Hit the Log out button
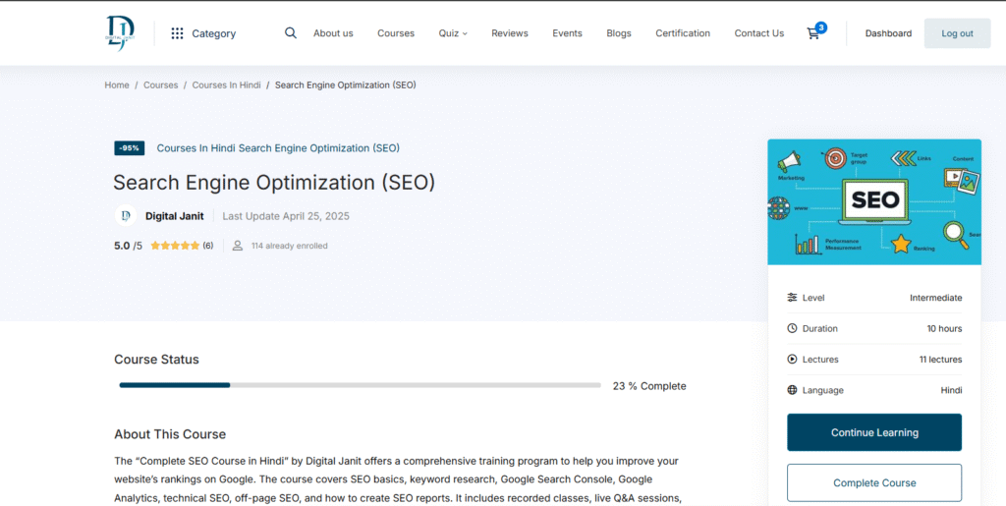1006x506 pixels. pyautogui.click(x=956, y=33)
